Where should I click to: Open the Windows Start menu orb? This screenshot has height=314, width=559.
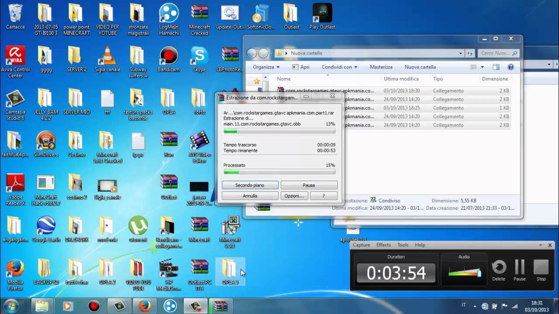click(x=11, y=306)
